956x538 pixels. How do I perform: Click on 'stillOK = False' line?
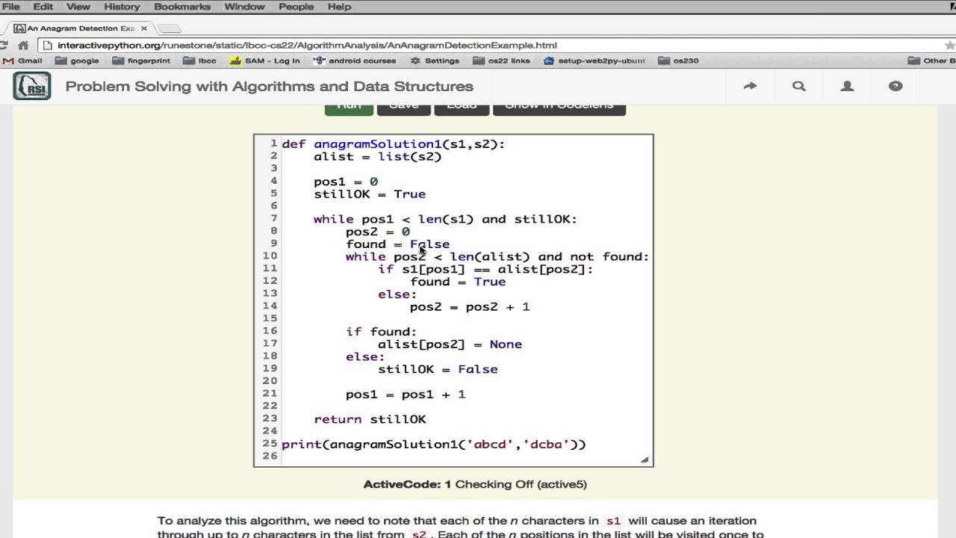point(438,369)
